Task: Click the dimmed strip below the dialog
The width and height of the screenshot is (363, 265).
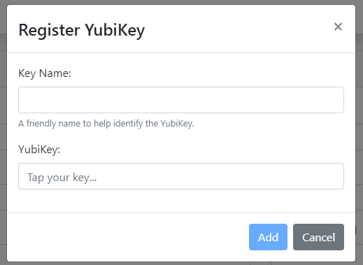Action: coord(181,264)
